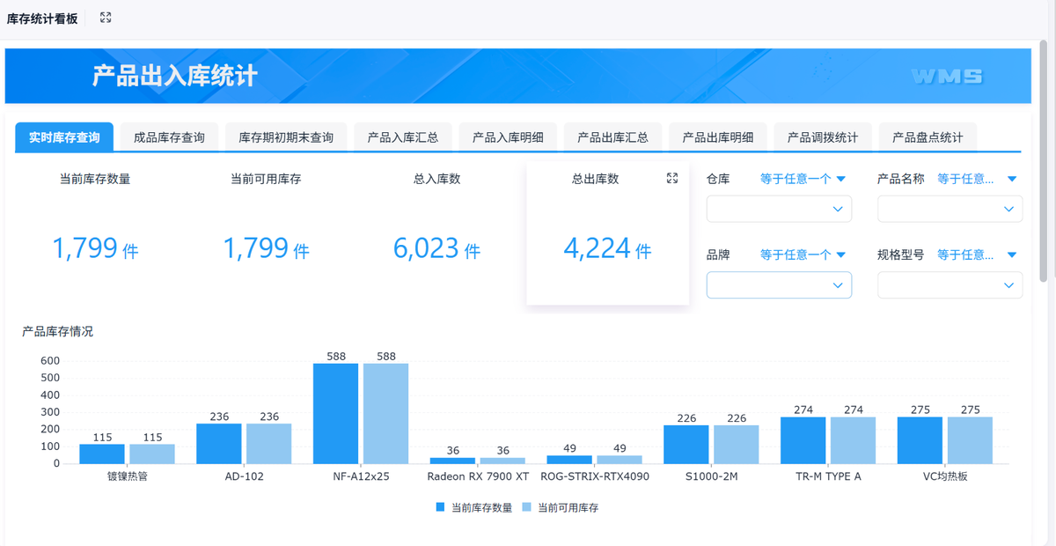The image size is (1056, 546).
Task: Open the 产品出库明细 tab
Action: (717, 137)
